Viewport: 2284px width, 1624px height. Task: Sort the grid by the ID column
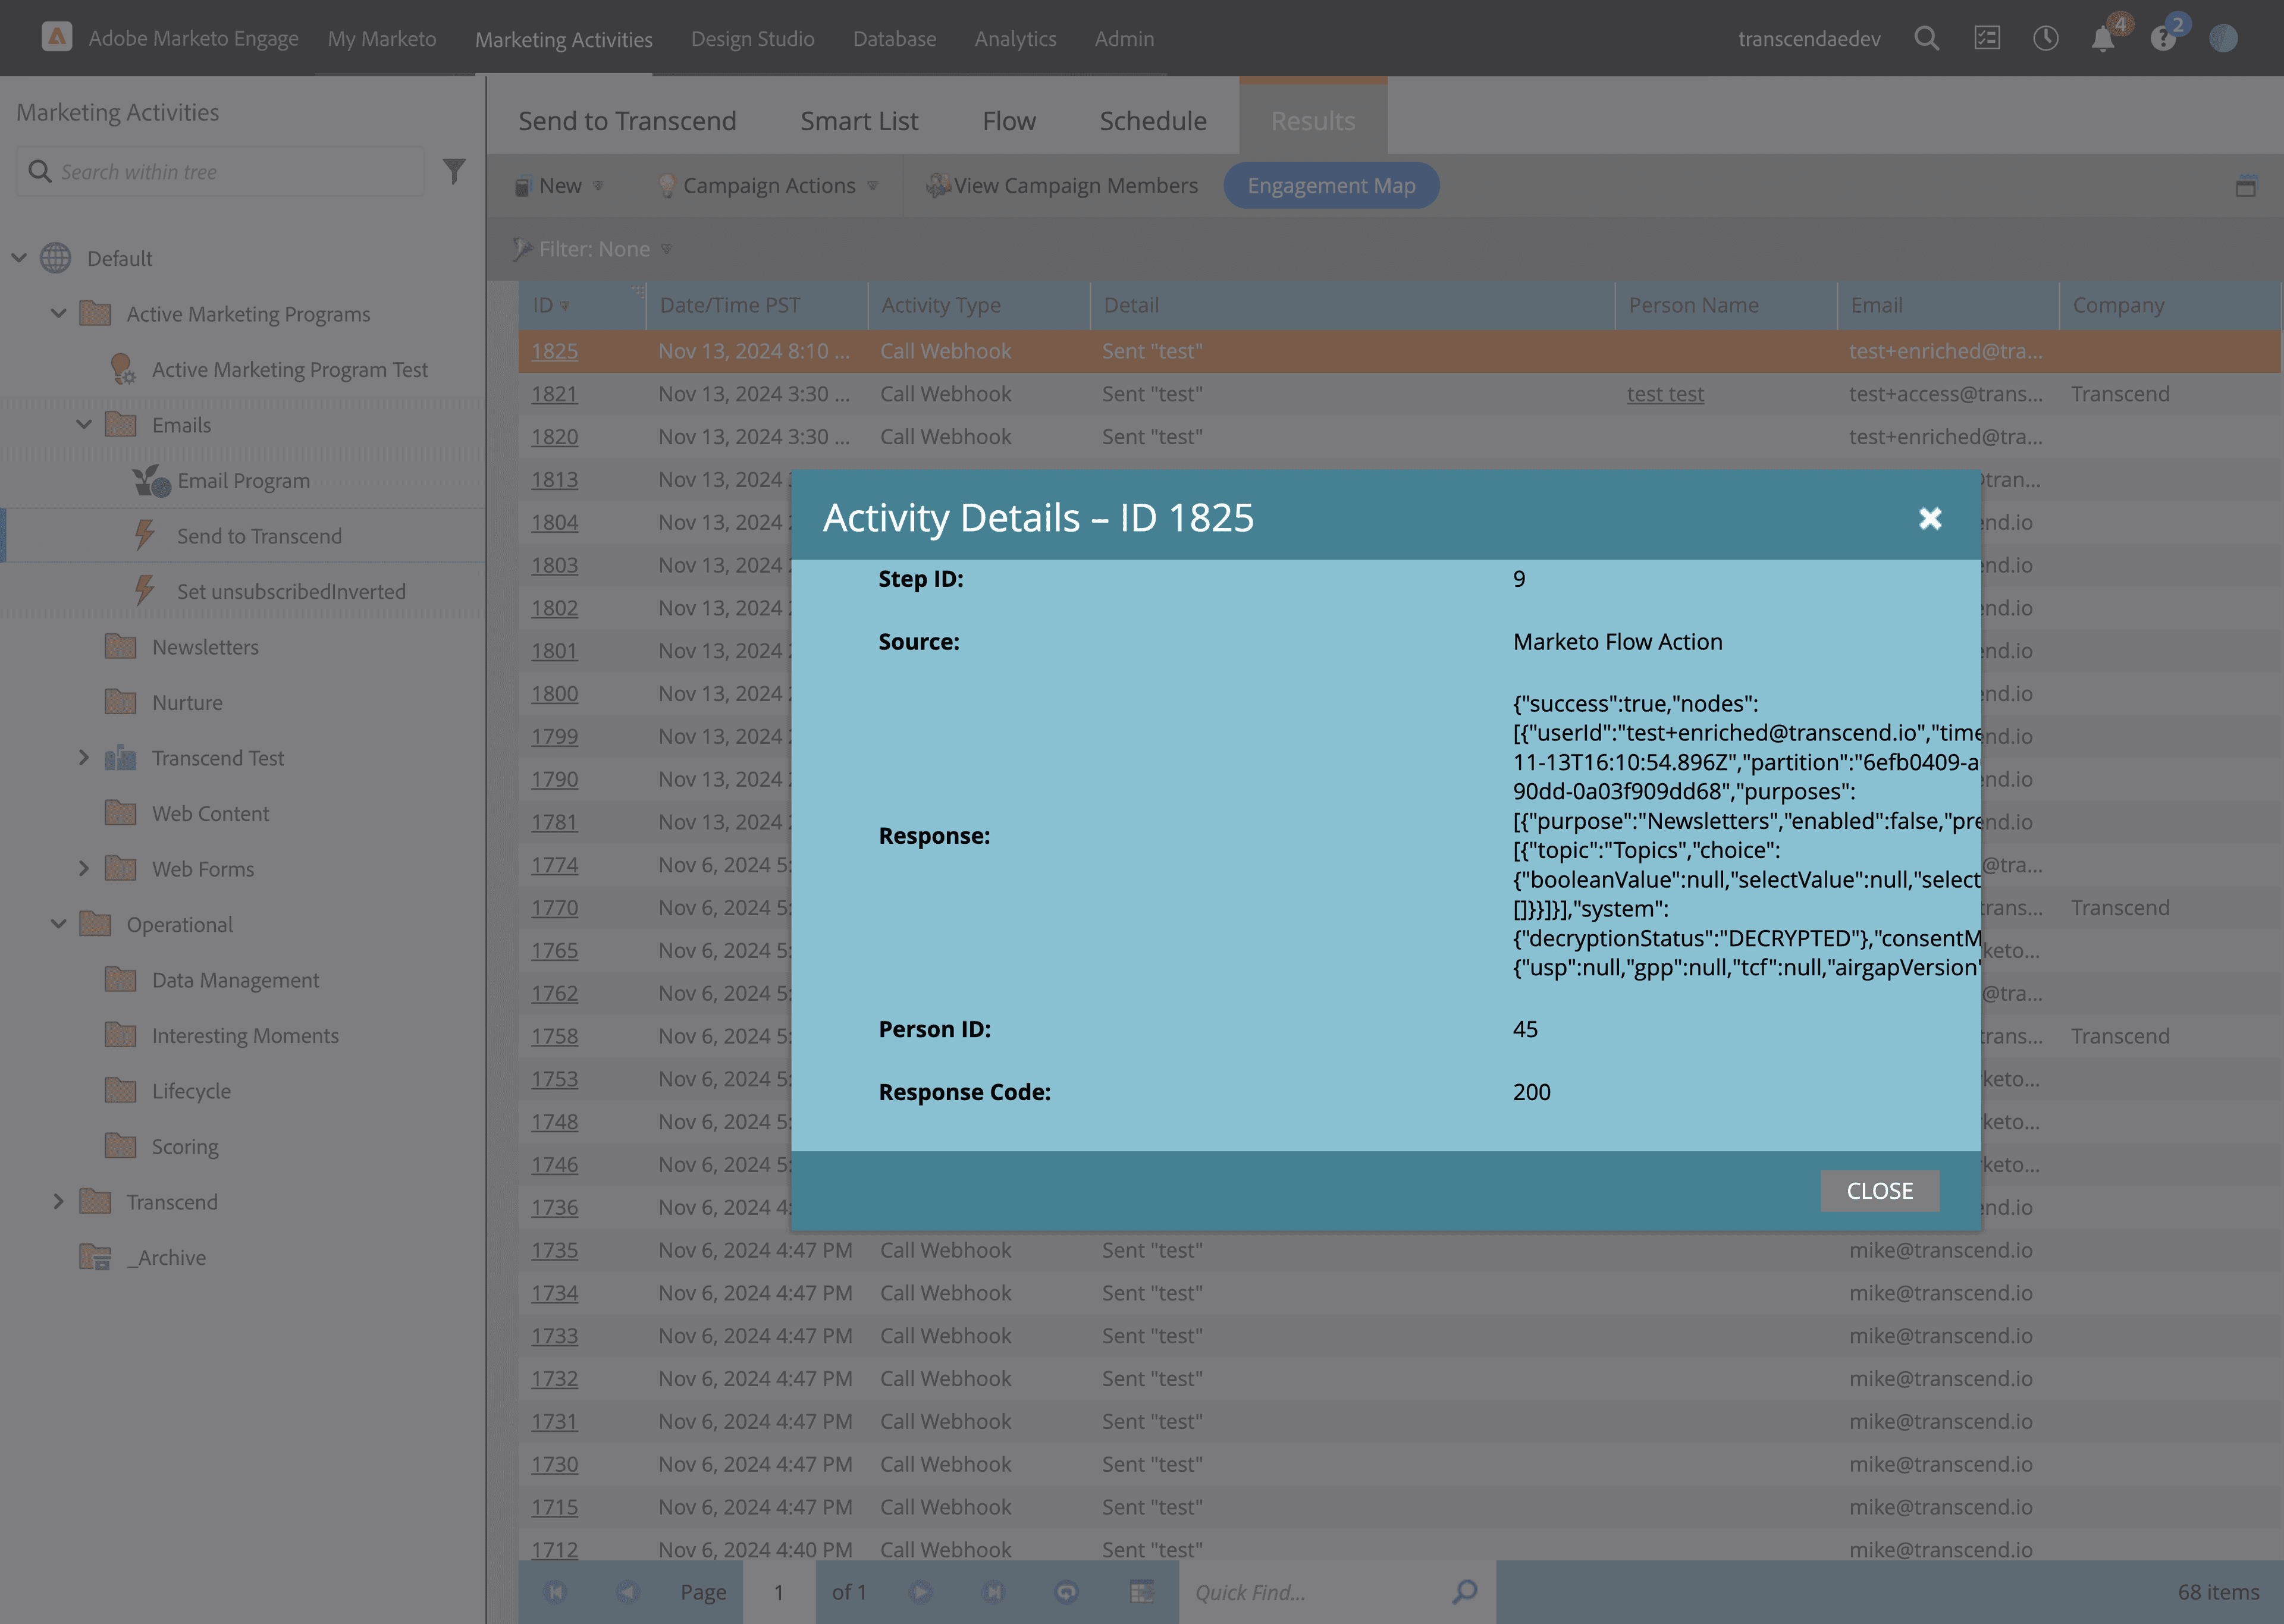545,305
